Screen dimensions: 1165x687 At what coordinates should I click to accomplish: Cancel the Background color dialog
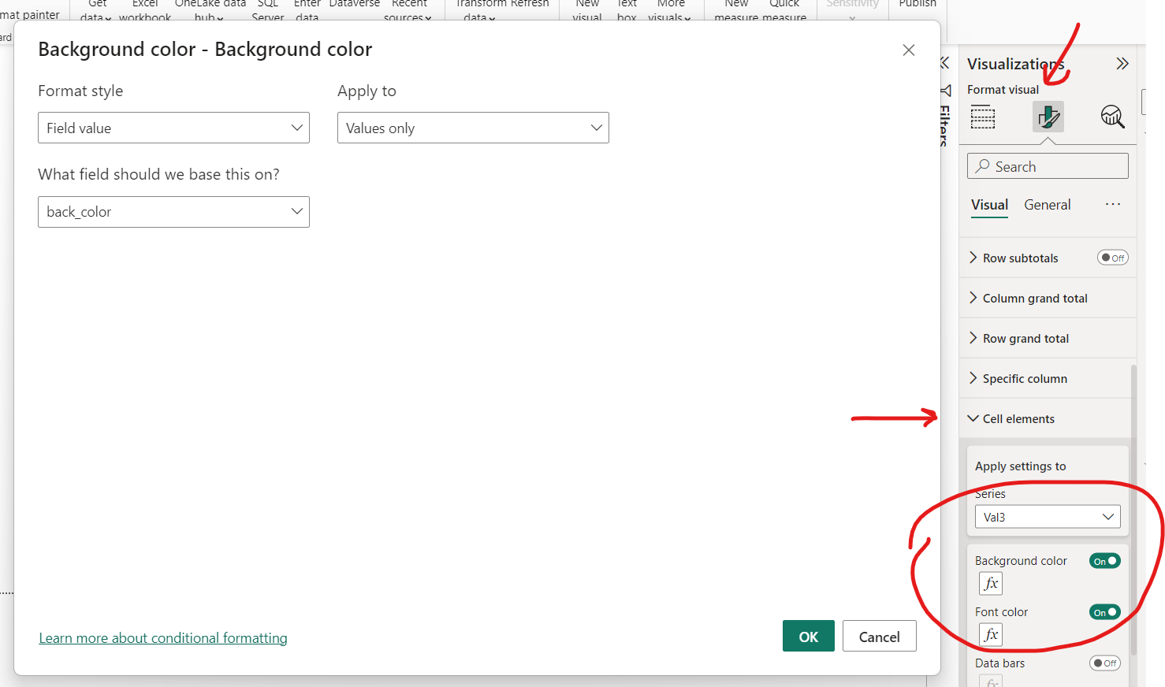pyautogui.click(x=880, y=637)
